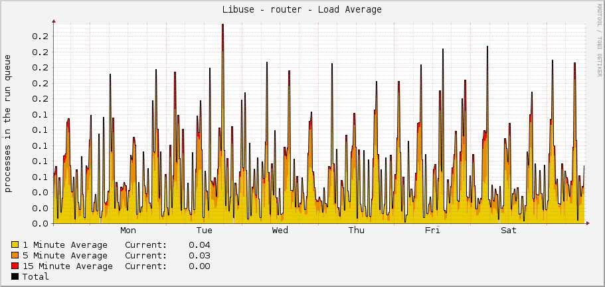Click the orange 5 Minute Average swatch
605x287 pixels.
[15, 255]
